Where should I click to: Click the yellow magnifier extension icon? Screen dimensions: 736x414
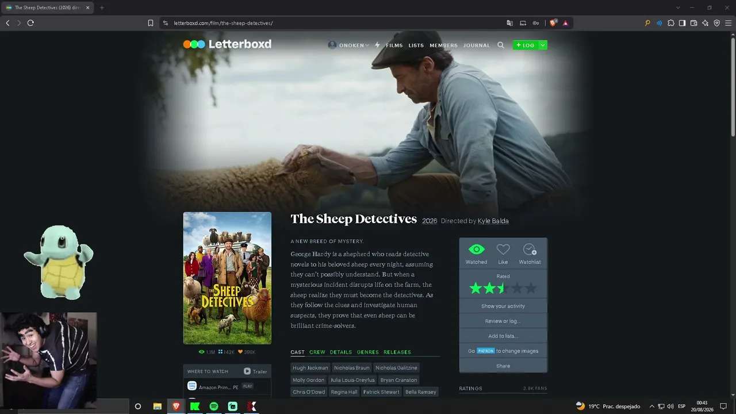click(647, 23)
